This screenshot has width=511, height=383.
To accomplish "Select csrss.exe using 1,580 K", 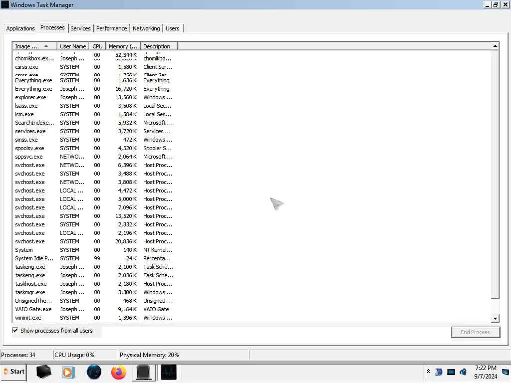I will [94, 67].
